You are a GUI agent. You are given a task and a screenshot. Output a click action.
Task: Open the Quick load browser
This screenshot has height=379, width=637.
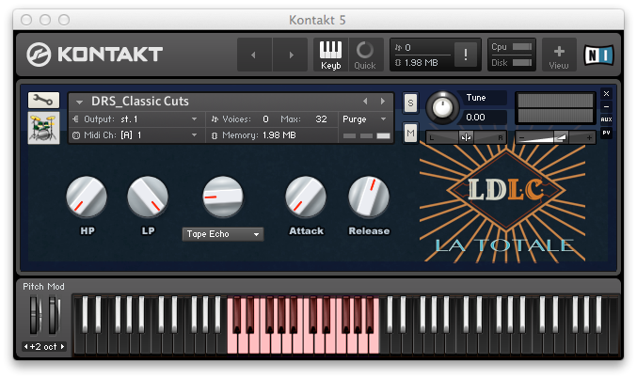365,55
